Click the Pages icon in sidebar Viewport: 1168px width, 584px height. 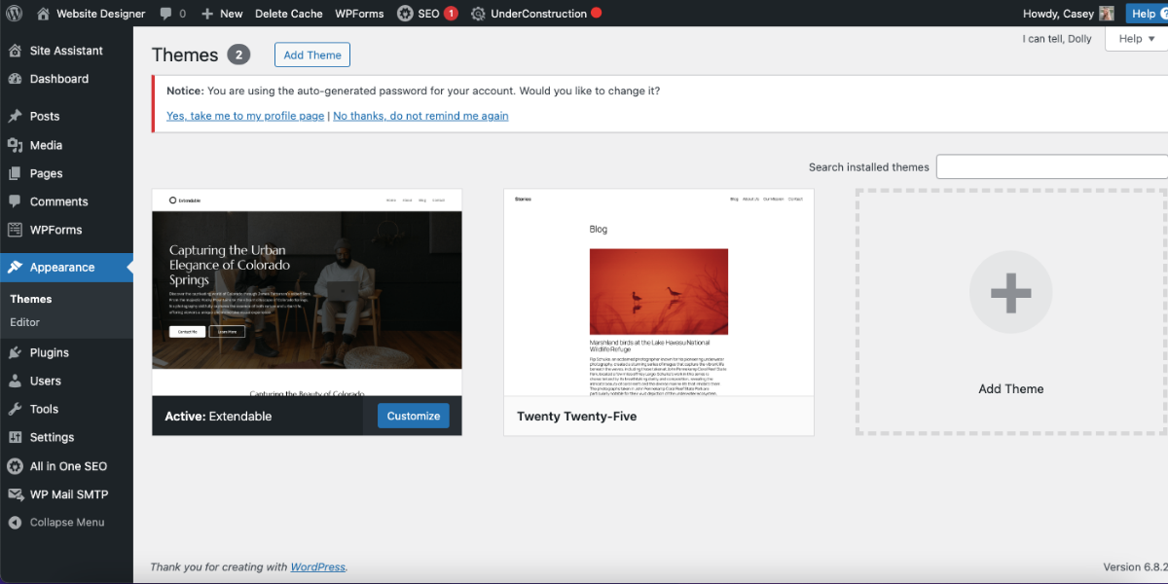(x=15, y=173)
